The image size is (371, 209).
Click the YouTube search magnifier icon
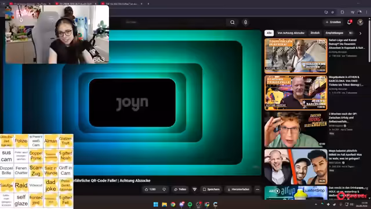coord(232,22)
